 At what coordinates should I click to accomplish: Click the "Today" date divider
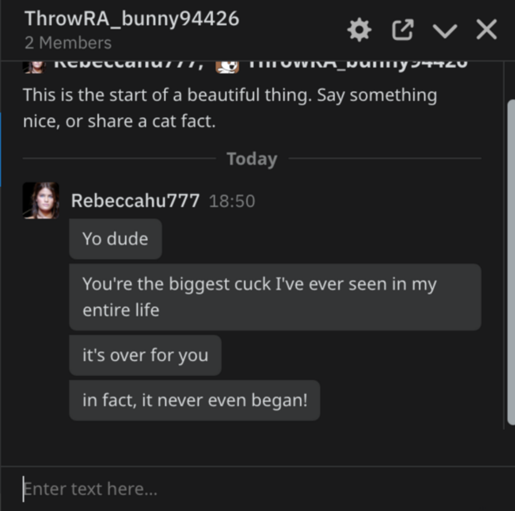click(x=252, y=159)
